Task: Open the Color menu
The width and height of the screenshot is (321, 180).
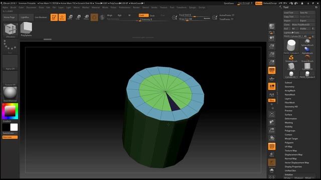Action: (21, 7)
